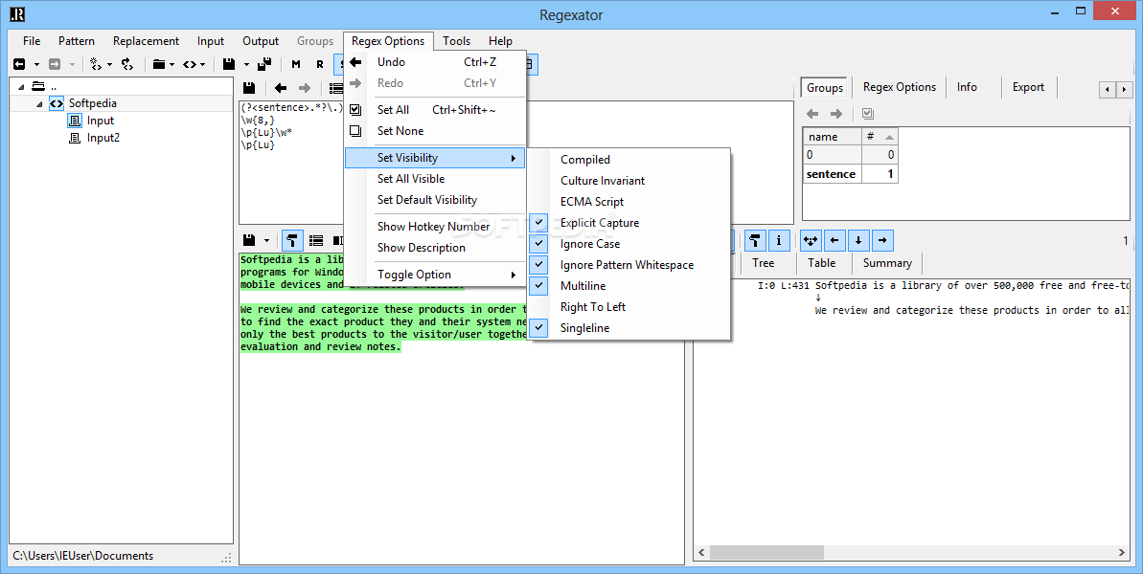Open dropdown beside input pane save icon

tap(266, 240)
